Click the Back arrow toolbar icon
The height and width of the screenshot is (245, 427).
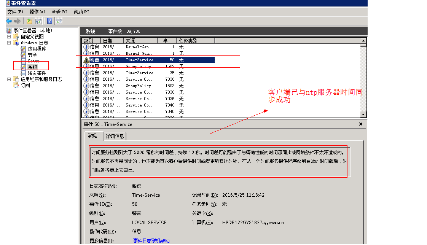click(9, 21)
